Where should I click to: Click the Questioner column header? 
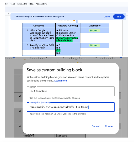tap(95, 26)
